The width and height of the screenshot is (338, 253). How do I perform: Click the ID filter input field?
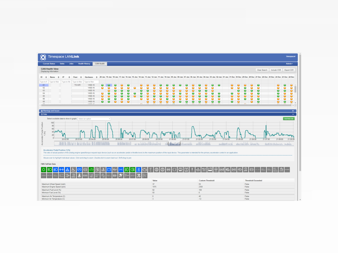coord(44,82)
